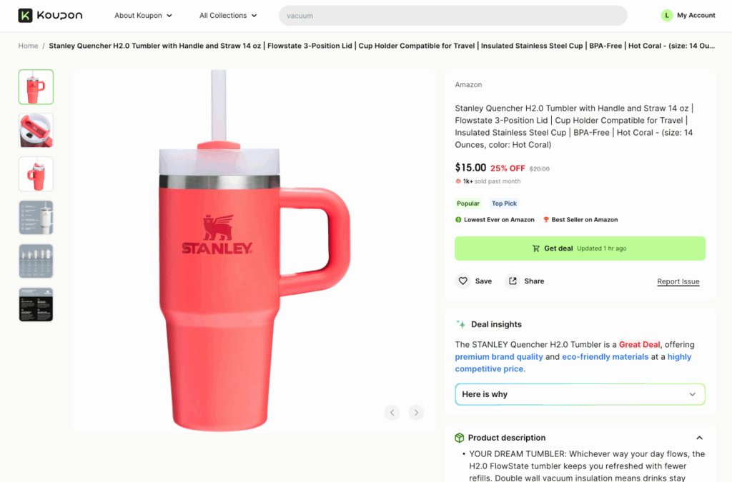
Task: Click the Koupon logo icon
Action: pyautogui.click(x=26, y=16)
